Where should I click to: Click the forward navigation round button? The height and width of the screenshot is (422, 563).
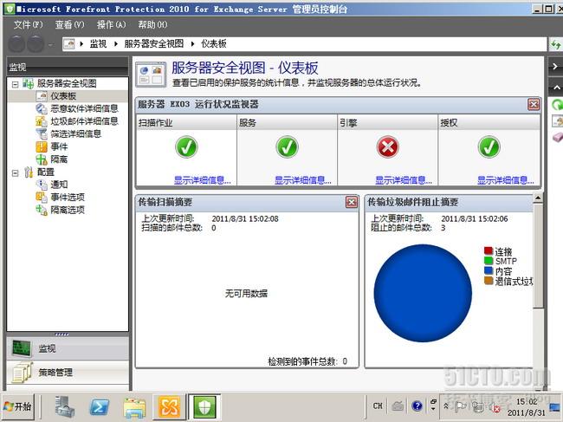click(x=36, y=44)
